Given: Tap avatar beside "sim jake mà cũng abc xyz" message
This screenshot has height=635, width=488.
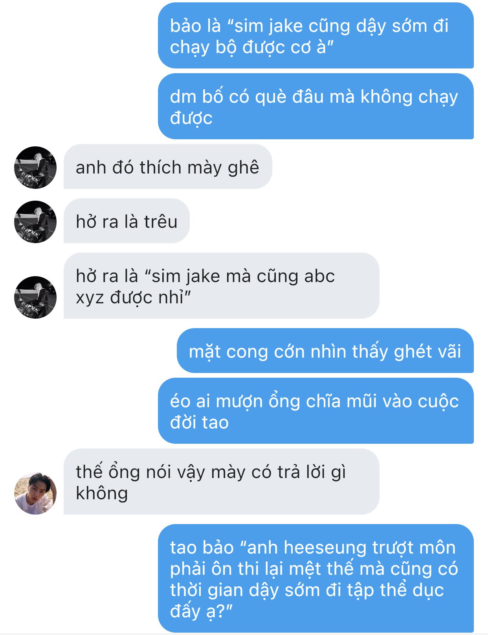Looking at the screenshot, I should (x=35, y=297).
